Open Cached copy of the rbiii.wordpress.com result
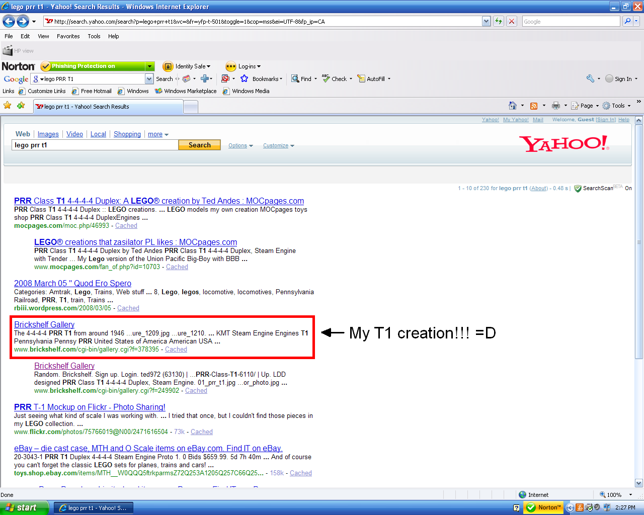Viewport: 644px width, 515px height. tap(128, 308)
